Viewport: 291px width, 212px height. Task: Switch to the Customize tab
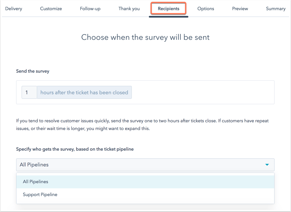point(51,8)
